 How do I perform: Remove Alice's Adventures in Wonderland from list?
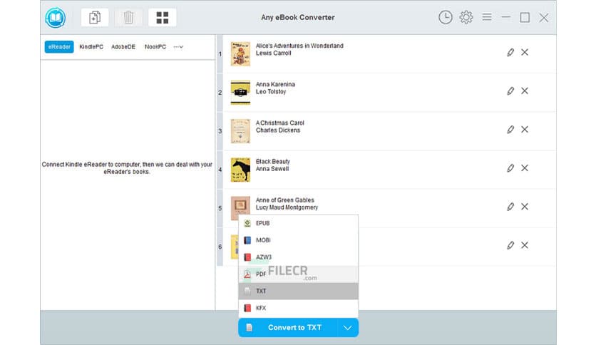[525, 53]
